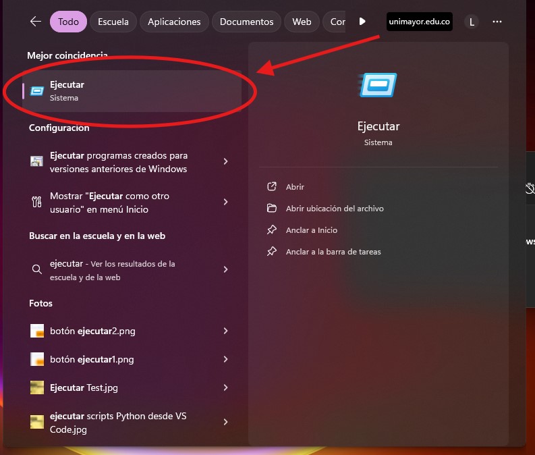Screen dimensions: 535x455
Task: Click the pin icon for Anclar a Inicio
Action: [x=272, y=230]
